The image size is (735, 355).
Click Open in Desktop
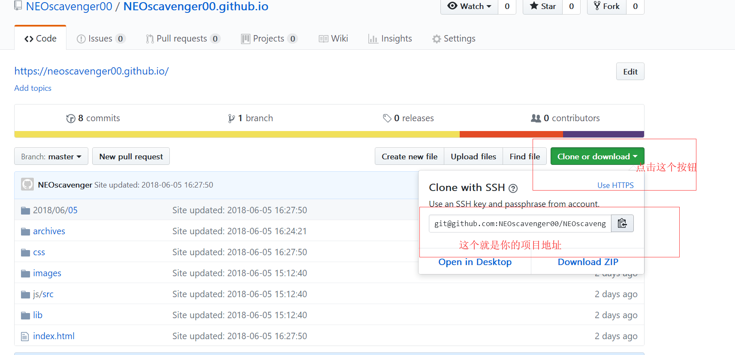pos(475,262)
